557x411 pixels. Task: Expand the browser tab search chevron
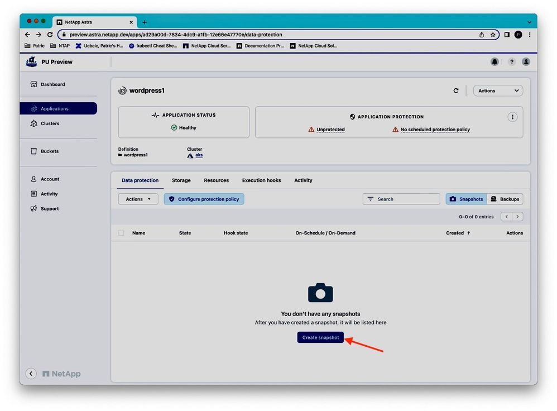[529, 22]
